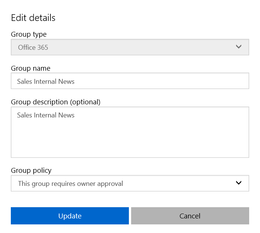Click the 'Office 365' text value
Screen dimensions: 260x233
pyautogui.click(x=33, y=47)
